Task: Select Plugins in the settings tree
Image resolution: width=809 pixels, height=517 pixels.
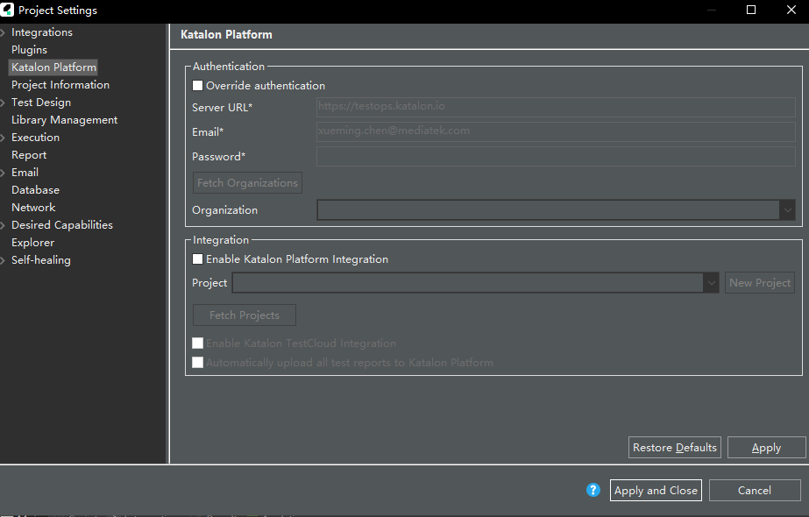Action: [30, 50]
